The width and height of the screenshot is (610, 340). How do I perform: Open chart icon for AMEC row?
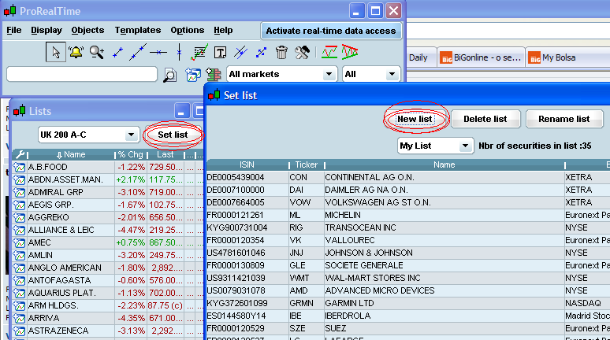(19, 243)
